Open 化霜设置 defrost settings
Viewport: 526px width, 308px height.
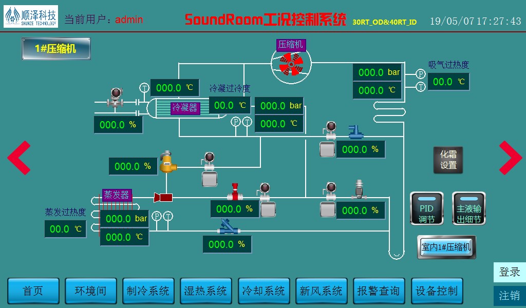(x=448, y=160)
